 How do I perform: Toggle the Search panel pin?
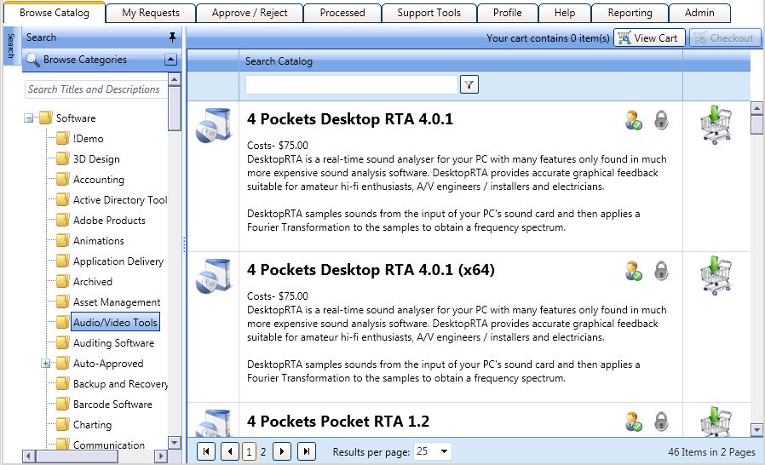(x=172, y=37)
